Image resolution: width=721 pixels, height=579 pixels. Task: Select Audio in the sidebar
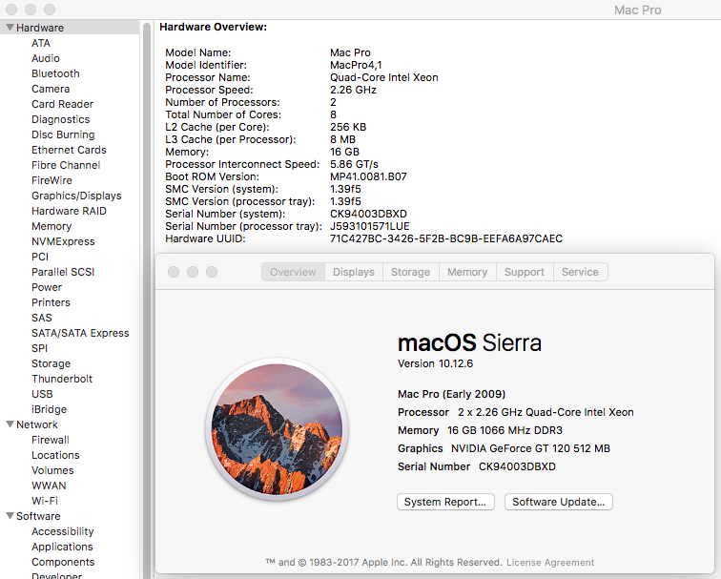(46, 58)
